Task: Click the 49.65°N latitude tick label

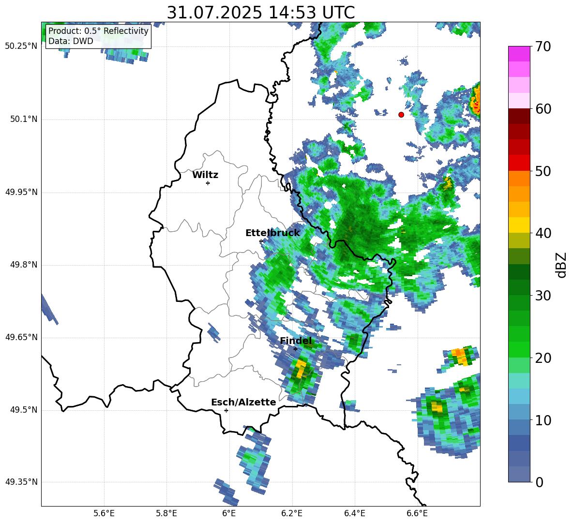Action: (x=21, y=337)
